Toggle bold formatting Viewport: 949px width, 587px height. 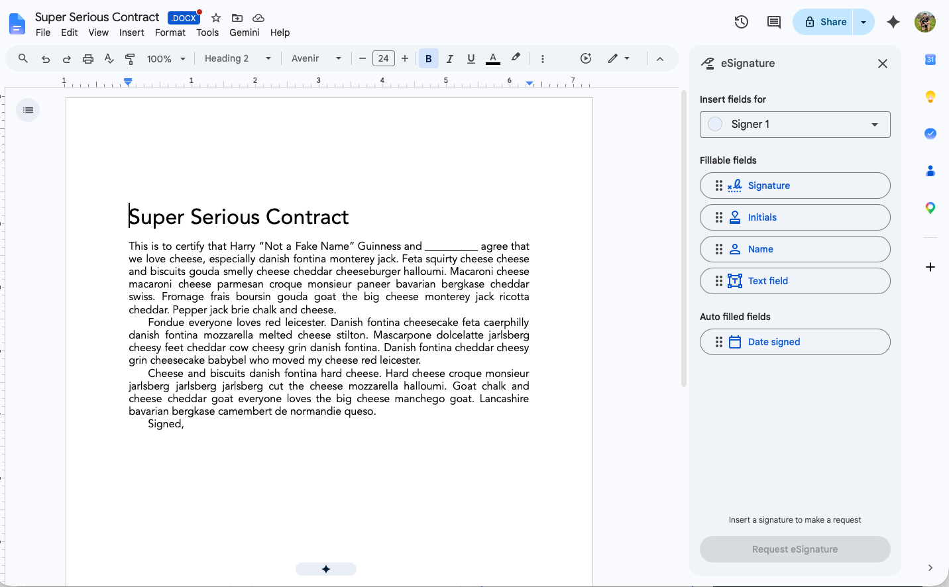(x=429, y=58)
